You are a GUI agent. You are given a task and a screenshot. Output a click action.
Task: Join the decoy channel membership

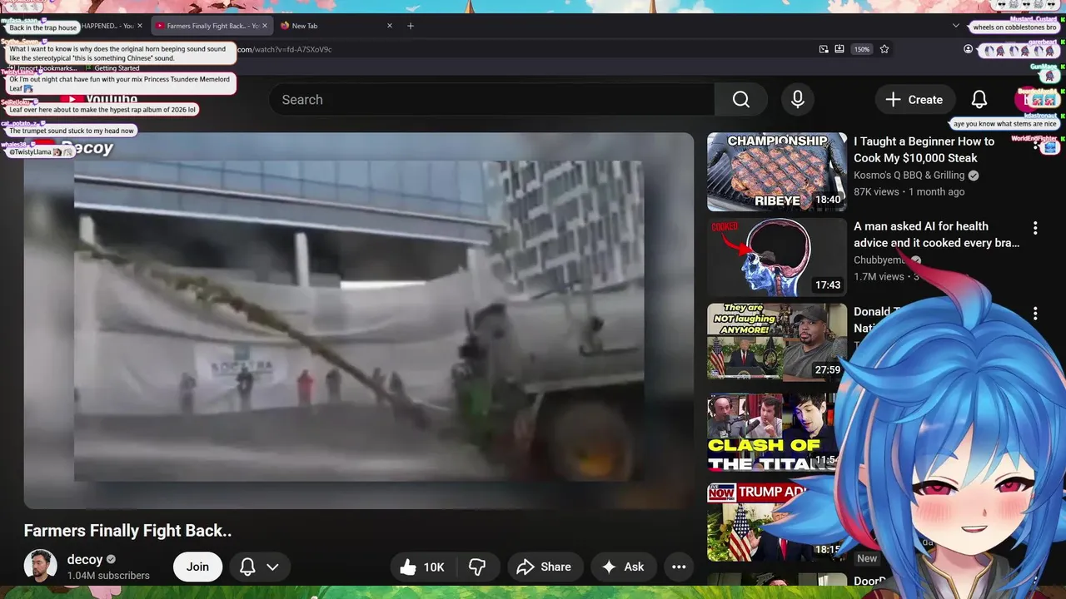click(x=197, y=567)
